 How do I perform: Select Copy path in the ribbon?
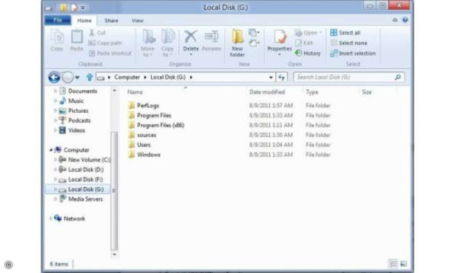[x=105, y=43]
